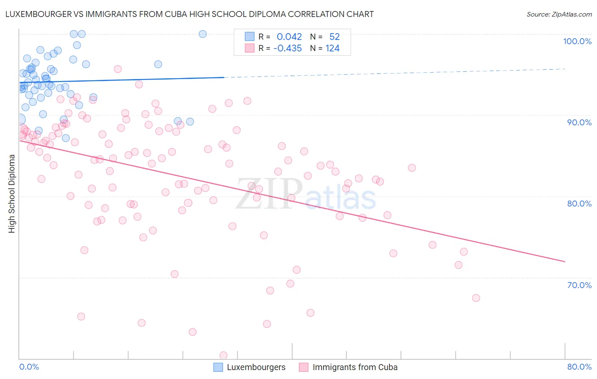
Task: Click the R value 0.042 in legend
Action: [289, 37]
